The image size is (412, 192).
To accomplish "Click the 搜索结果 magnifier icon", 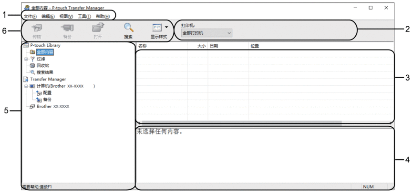I will [x=32, y=72].
